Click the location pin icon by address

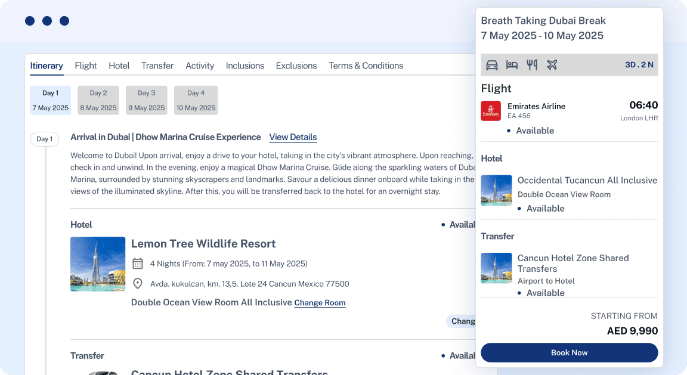(138, 284)
